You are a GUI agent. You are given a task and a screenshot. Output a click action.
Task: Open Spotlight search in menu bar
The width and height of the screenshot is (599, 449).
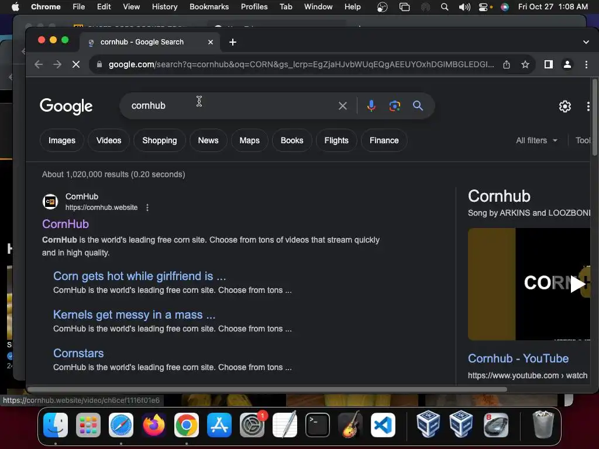pos(445,7)
